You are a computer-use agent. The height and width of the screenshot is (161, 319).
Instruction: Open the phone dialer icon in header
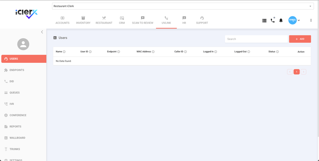pyautogui.click(x=273, y=20)
